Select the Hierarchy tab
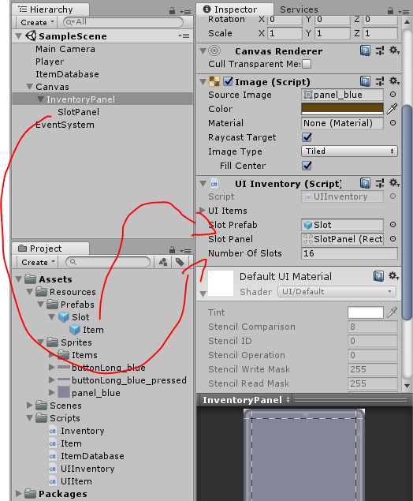Viewport: 413px width, 501px height. 50,9
